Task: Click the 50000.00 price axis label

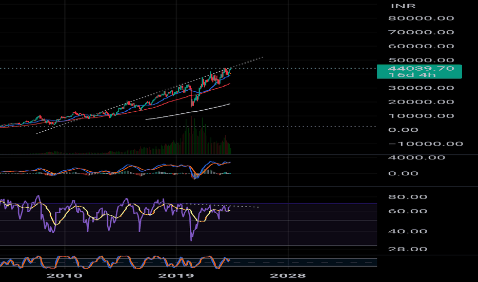Action: (x=421, y=60)
